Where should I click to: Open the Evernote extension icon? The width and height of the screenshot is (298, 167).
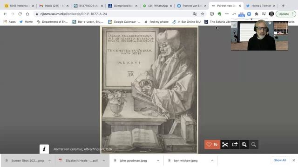[219, 14]
